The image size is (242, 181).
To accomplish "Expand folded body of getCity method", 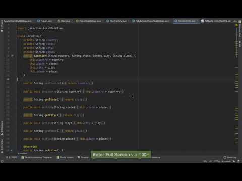I will (x=72, y=115).
